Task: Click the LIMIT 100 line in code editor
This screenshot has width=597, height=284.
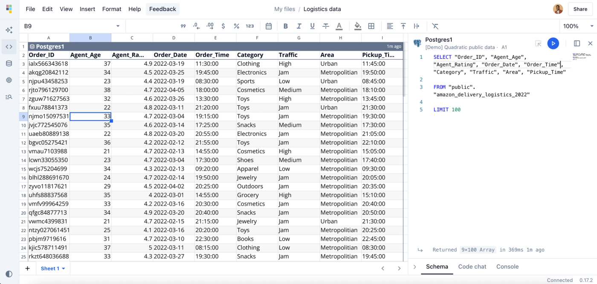Action: tap(447, 110)
